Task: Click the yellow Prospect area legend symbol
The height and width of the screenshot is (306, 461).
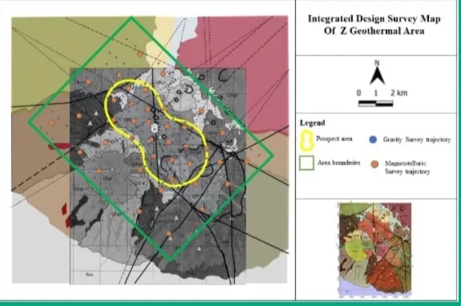Action: tap(306, 140)
